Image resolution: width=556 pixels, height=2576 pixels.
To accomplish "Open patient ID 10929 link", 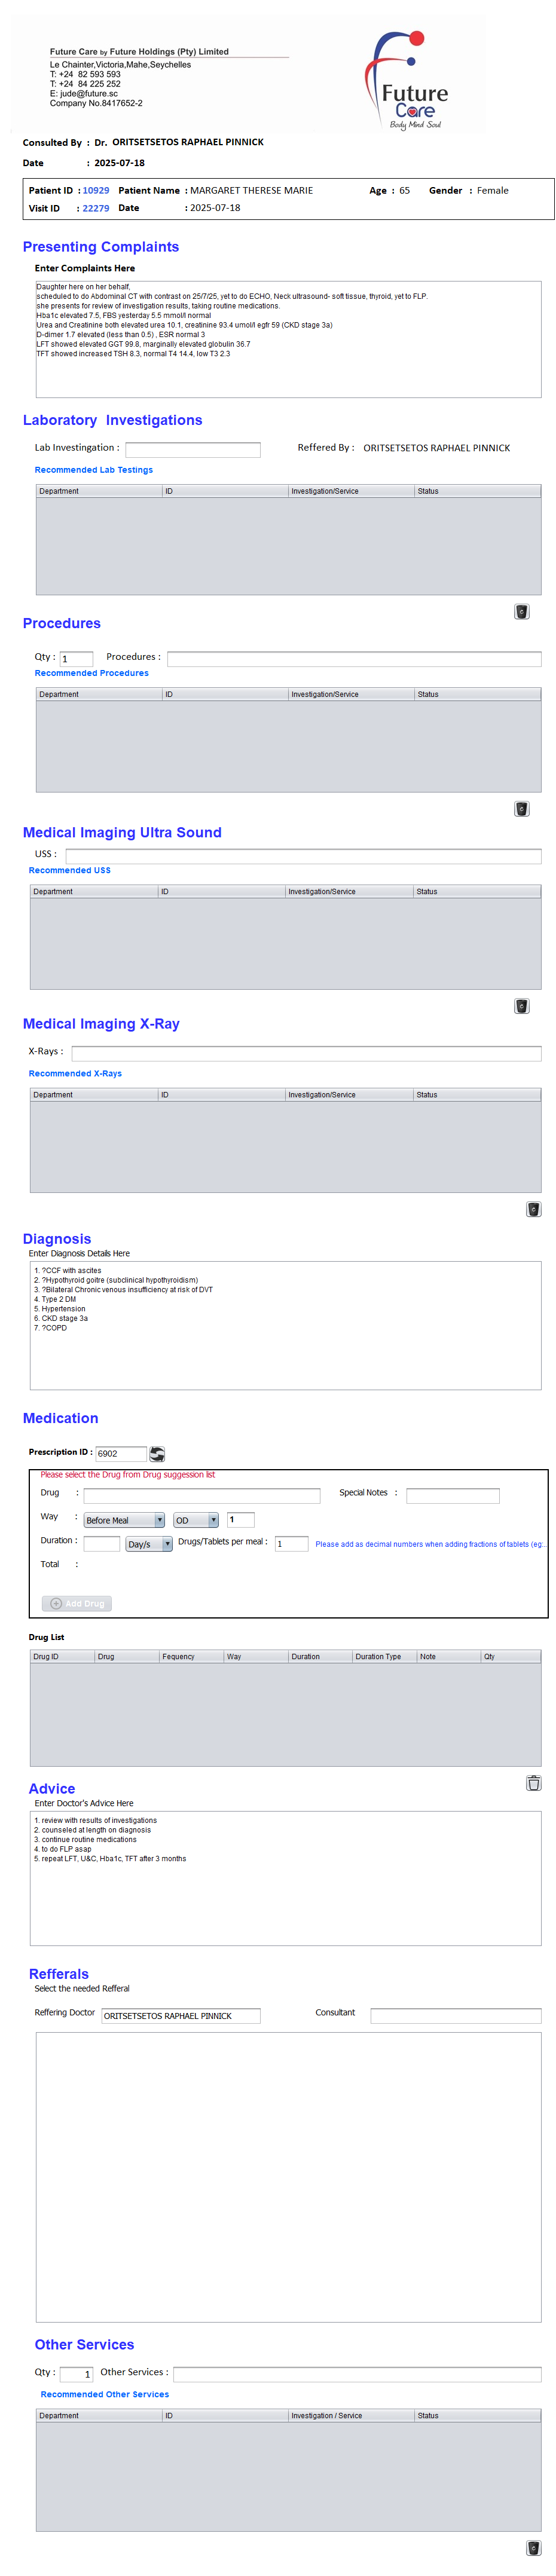I will pyautogui.click(x=96, y=190).
